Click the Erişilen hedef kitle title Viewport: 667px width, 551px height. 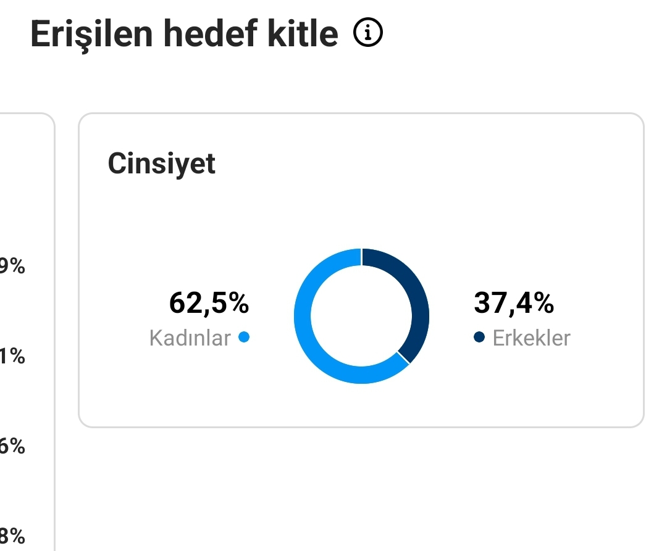coord(184,34)
